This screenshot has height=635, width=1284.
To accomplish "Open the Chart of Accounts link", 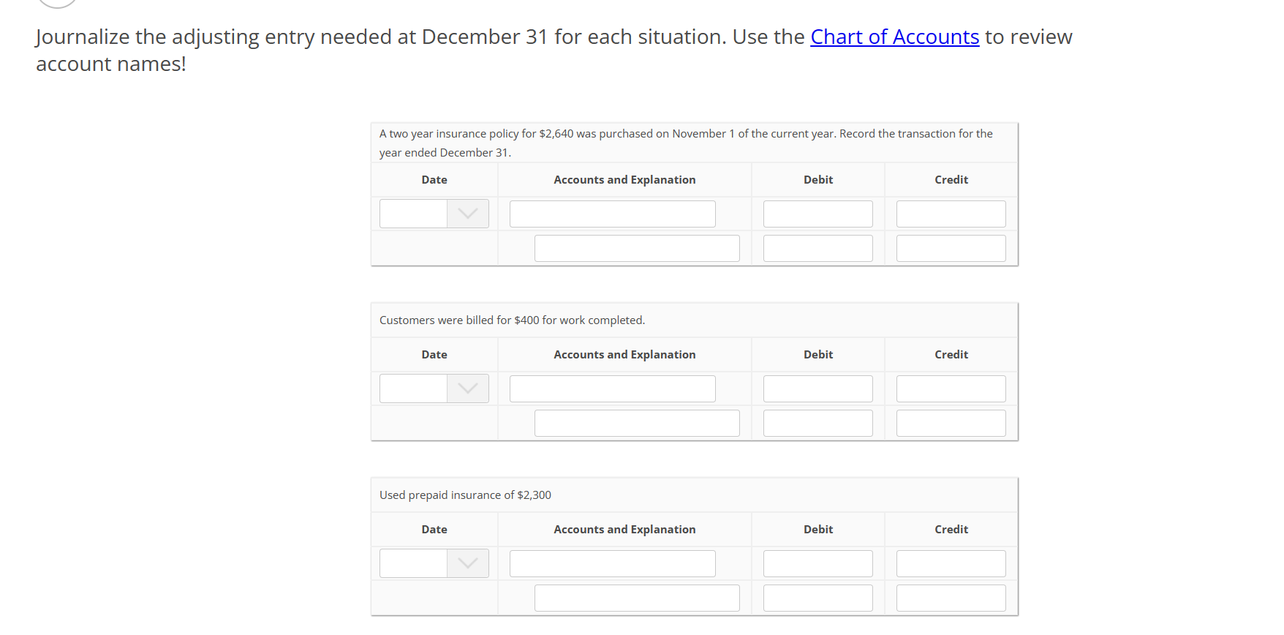I will point(894,37).
